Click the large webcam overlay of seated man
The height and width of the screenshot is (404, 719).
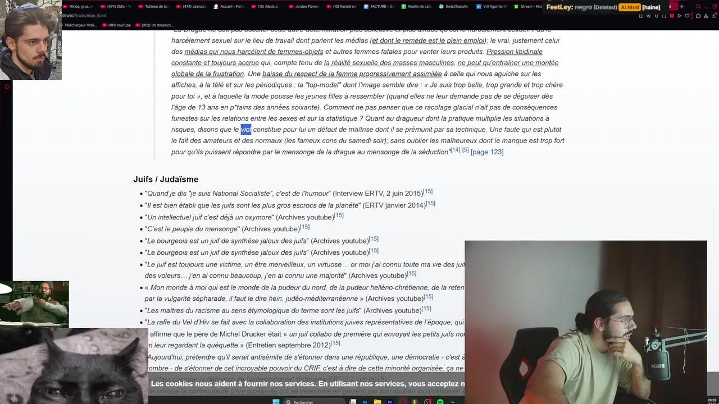coord(586,322)
